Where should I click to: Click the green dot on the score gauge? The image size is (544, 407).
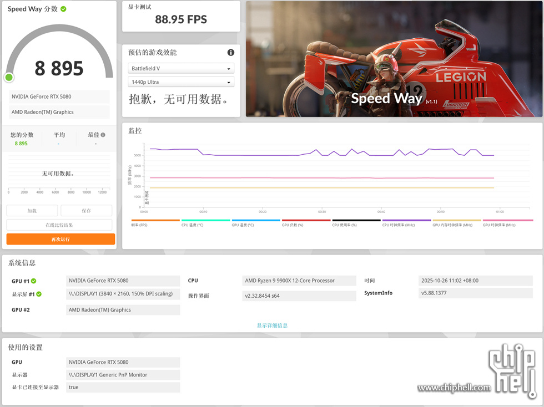[9, 77]
